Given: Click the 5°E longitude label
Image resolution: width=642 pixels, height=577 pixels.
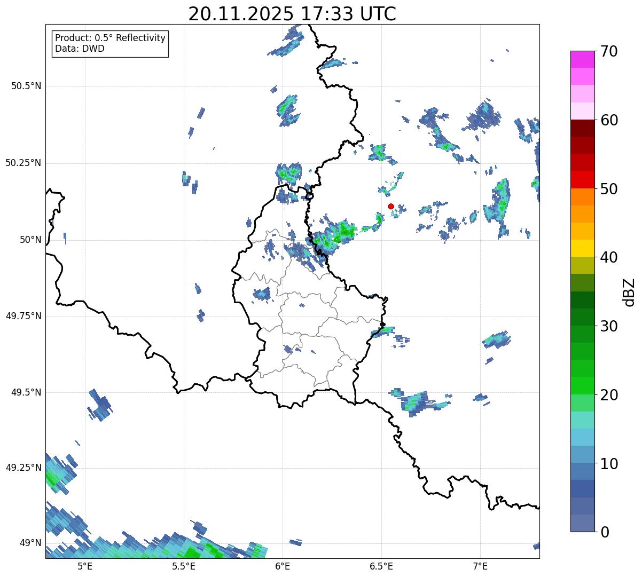Looking at the screenshot, I should point(85,566).
